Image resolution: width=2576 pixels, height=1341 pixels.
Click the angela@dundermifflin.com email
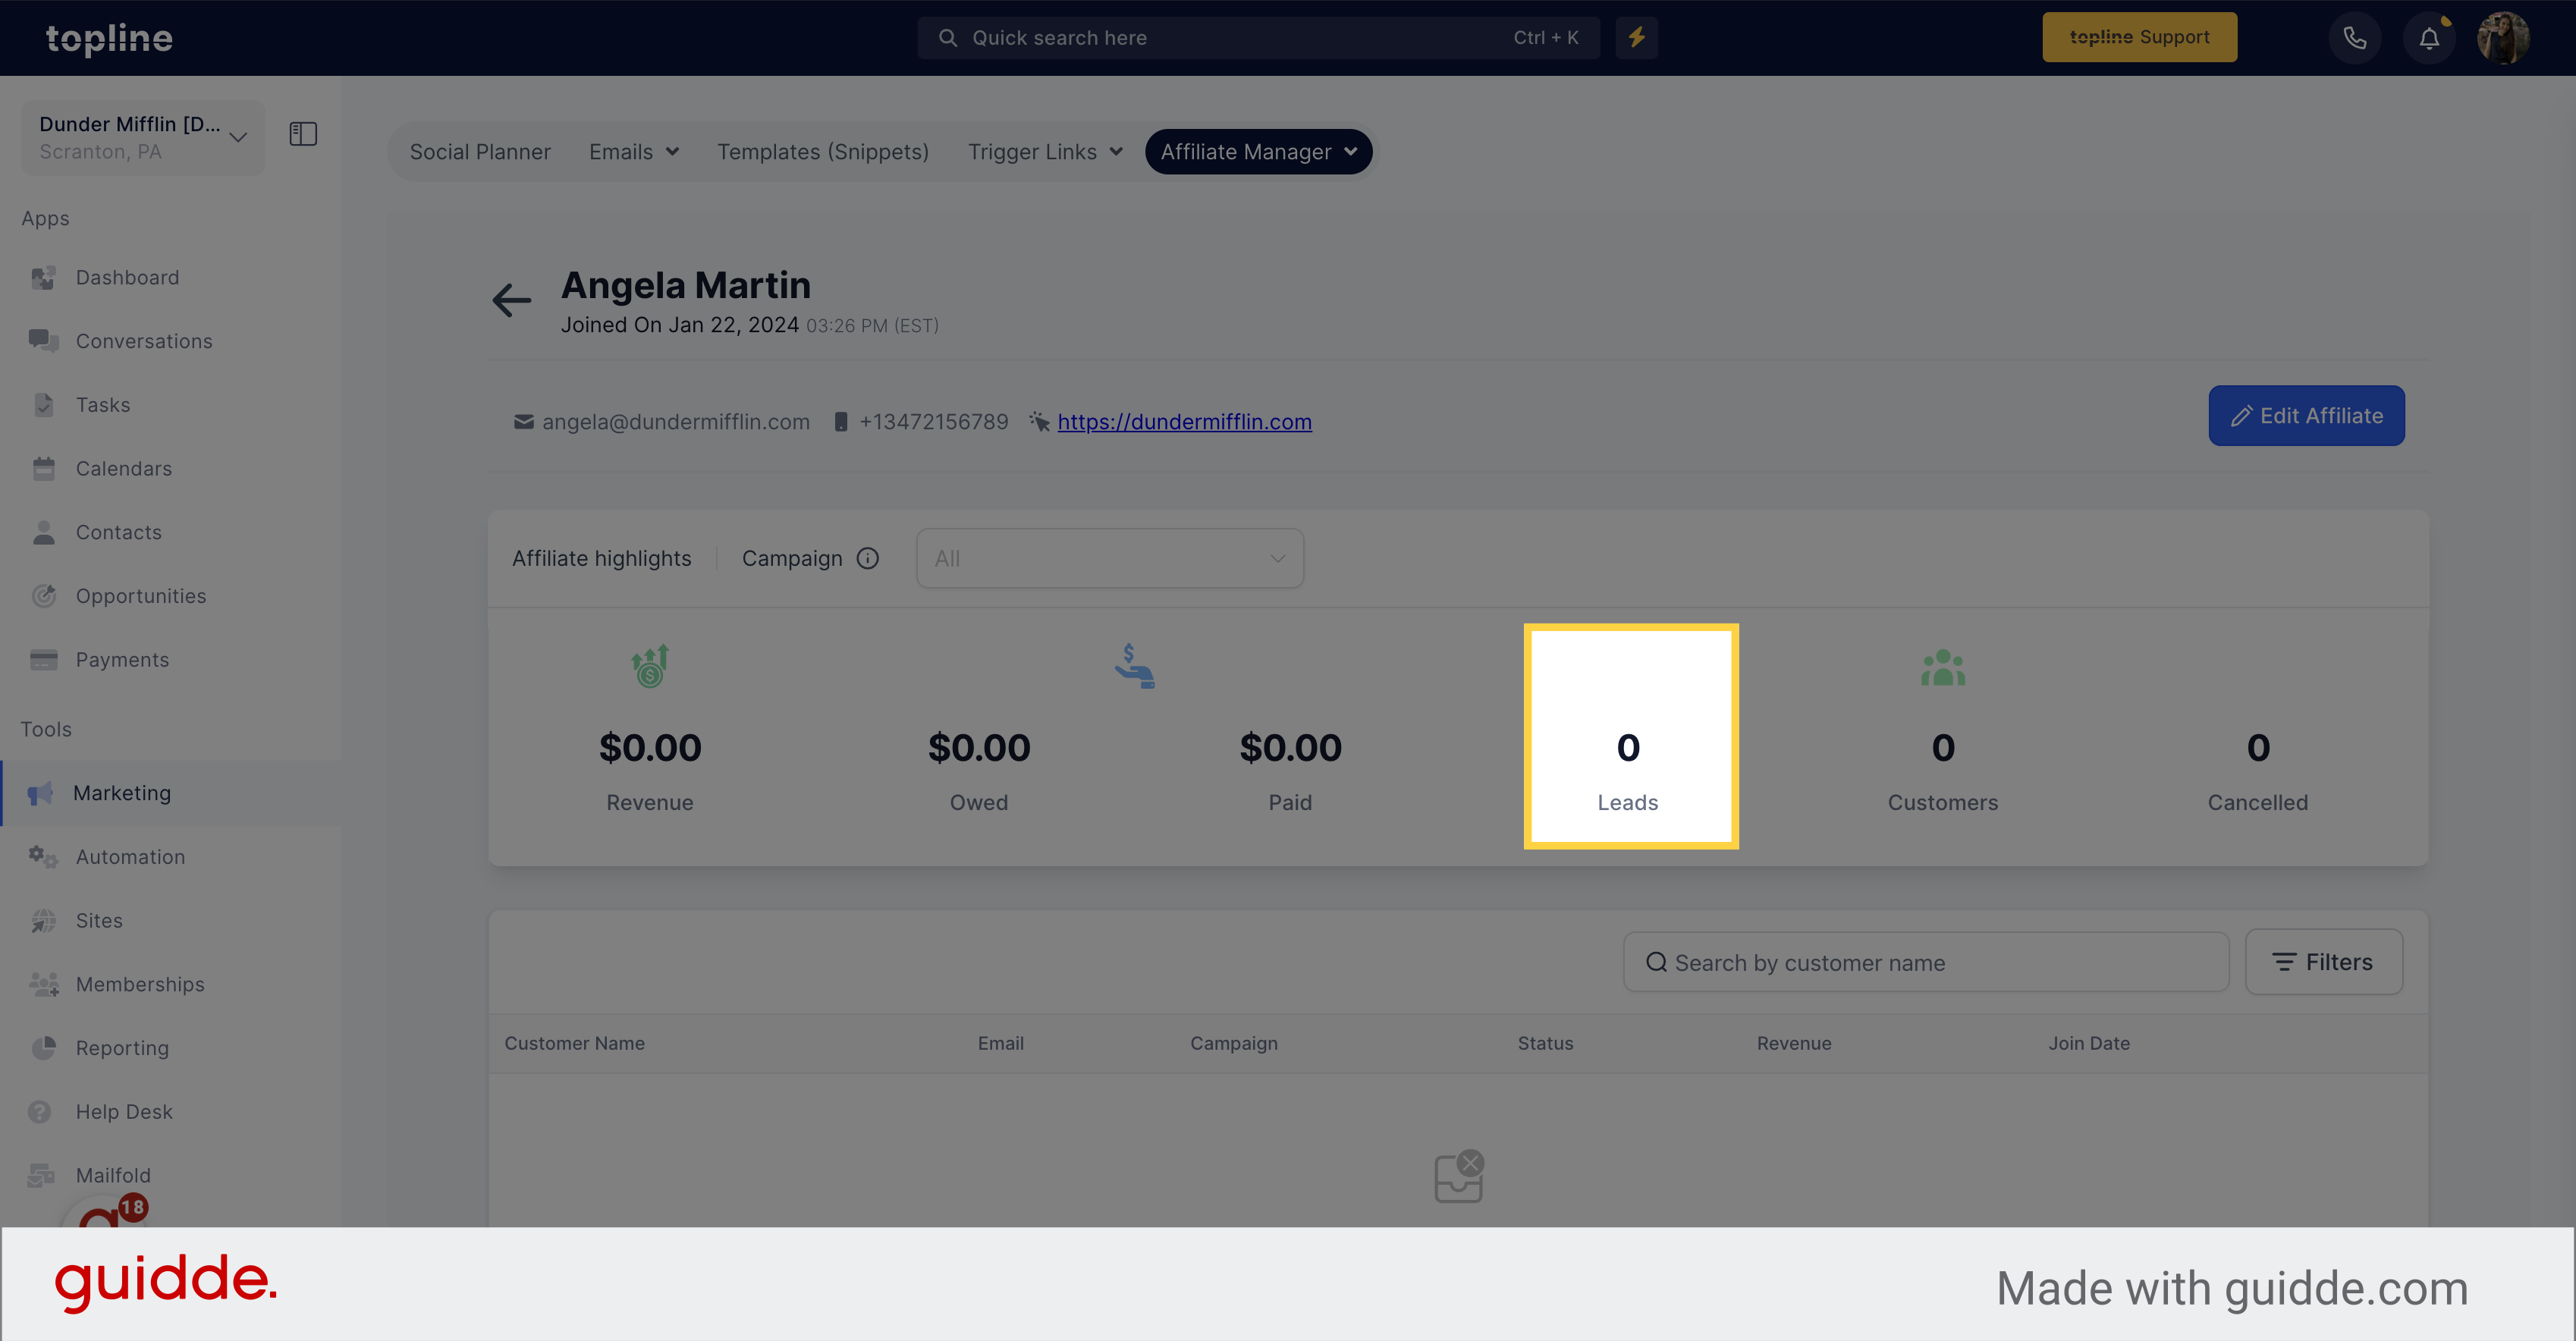(676, 422)
